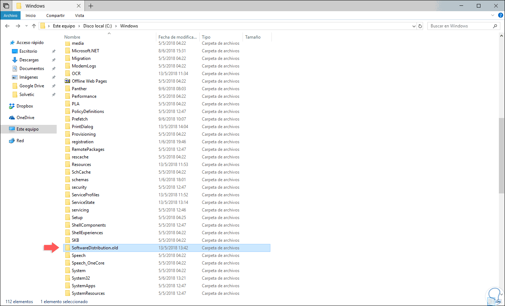The image size is (505, 306).
Task: Click the pin icon beside Google Drive
Action: [53, 86]
